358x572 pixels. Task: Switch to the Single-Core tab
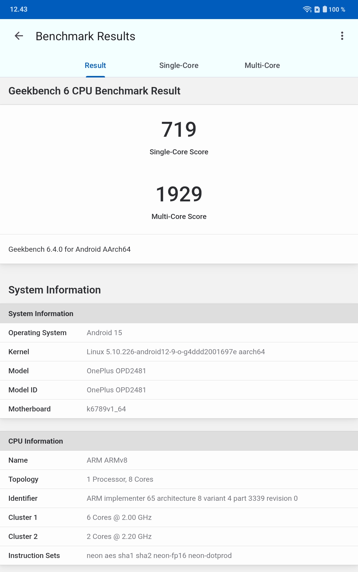tap(179, 66)
